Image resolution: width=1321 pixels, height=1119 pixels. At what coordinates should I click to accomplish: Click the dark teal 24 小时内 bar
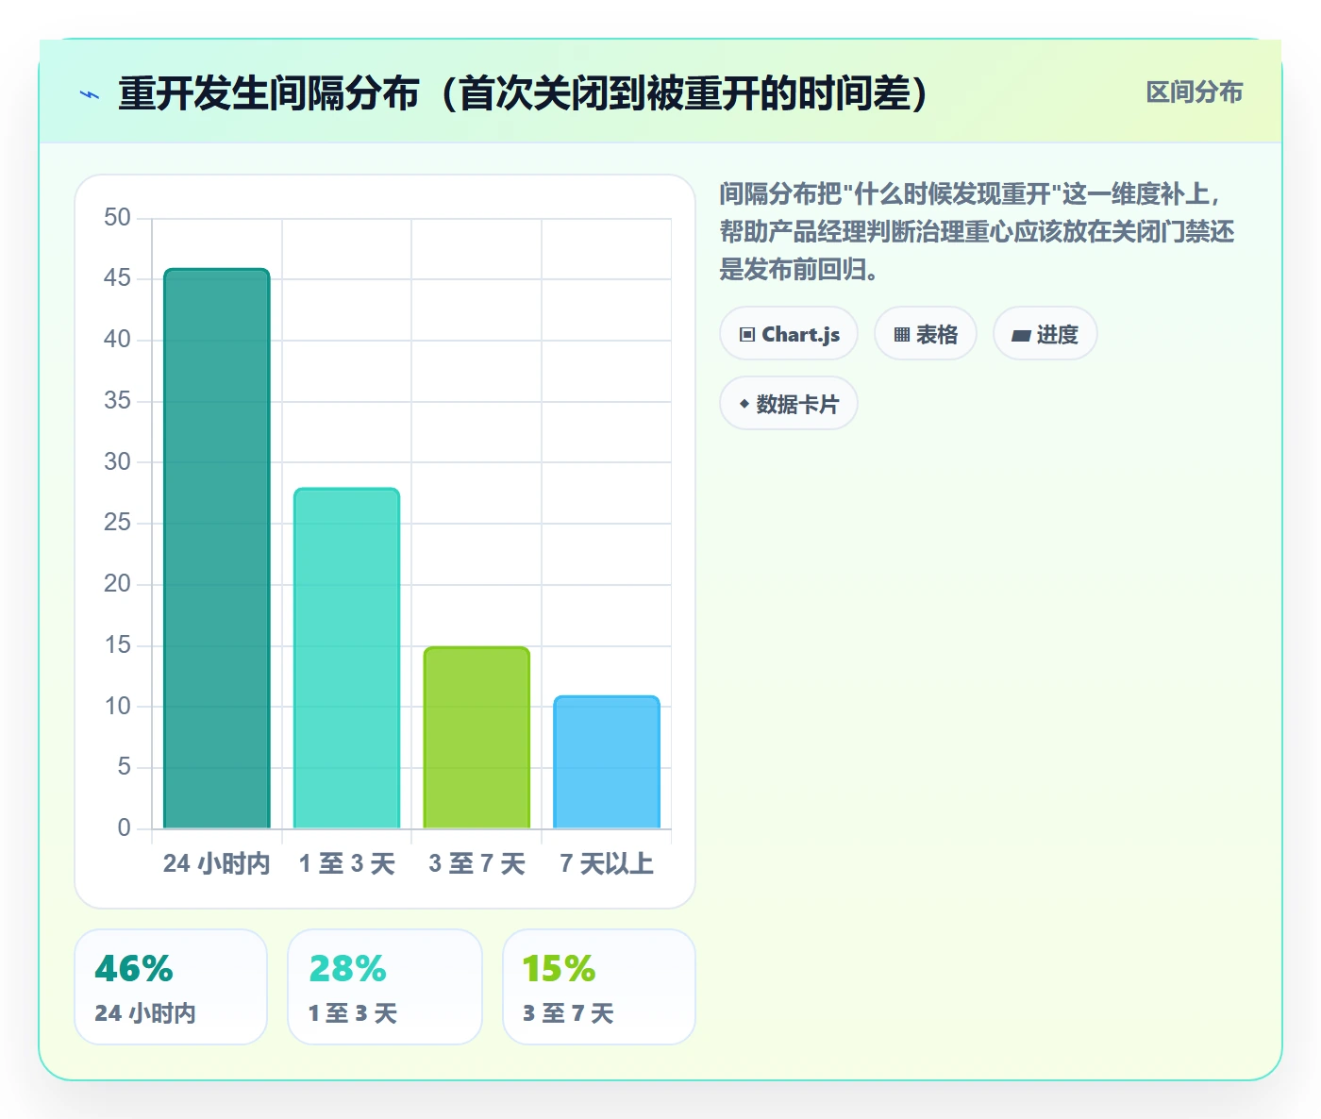217,549
